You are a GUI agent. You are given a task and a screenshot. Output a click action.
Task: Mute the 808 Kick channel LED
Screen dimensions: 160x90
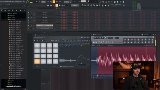tap(28, 12)
